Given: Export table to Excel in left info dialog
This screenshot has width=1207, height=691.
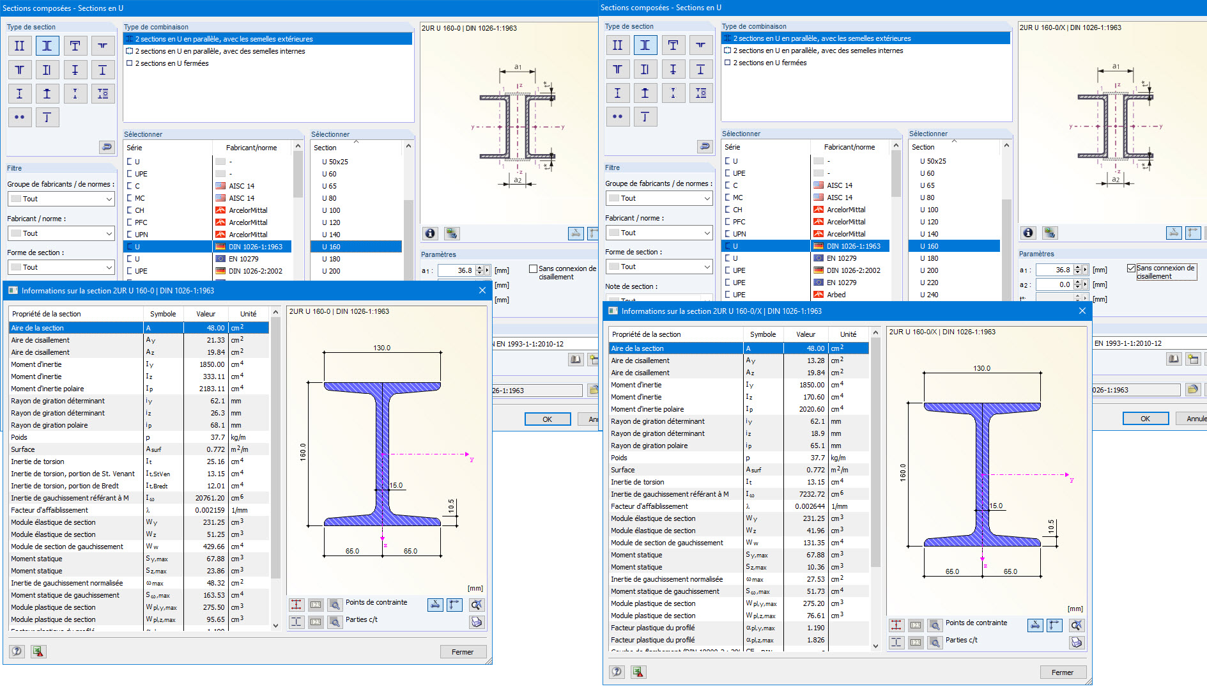Looking at the screenshot, I should tap(38, 651).
